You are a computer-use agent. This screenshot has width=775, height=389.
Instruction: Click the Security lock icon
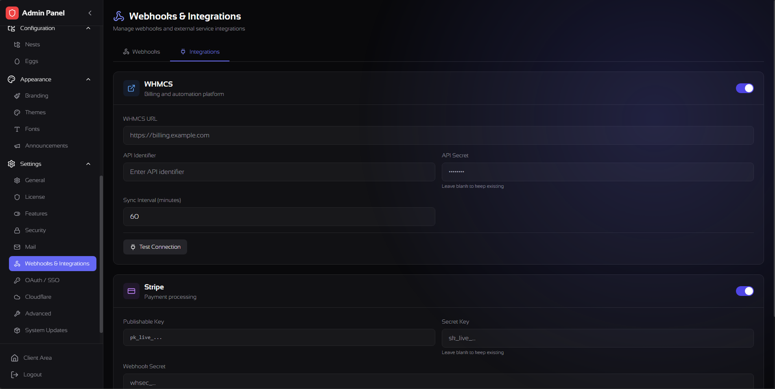point(17,230)
